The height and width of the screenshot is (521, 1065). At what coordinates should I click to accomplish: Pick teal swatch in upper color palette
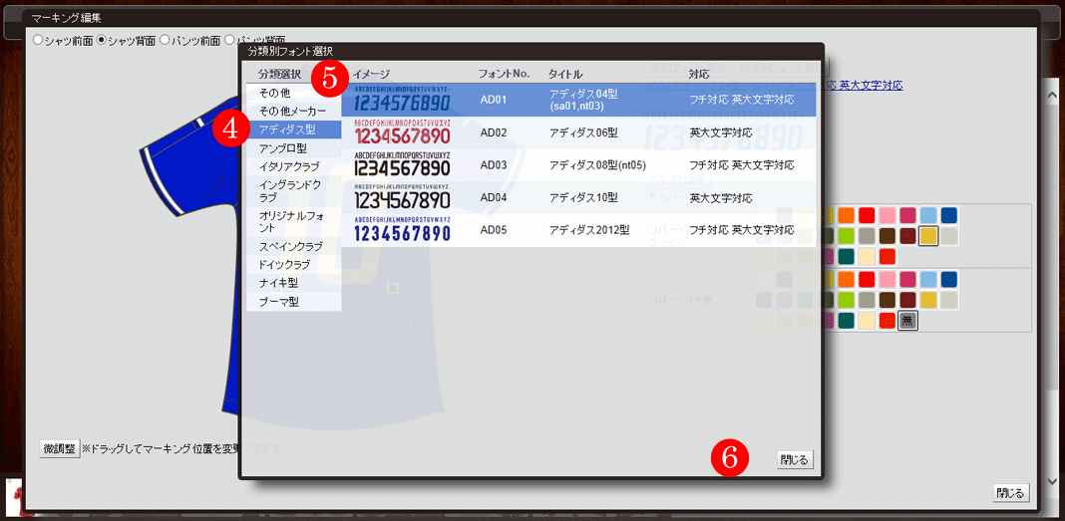coord(847,256)
